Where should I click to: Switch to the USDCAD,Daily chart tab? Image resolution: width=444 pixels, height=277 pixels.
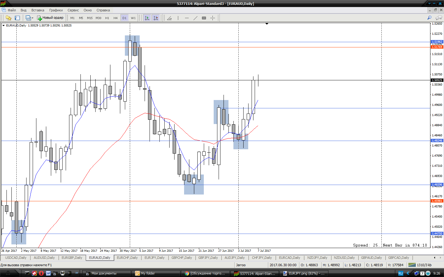pos(16,258)
